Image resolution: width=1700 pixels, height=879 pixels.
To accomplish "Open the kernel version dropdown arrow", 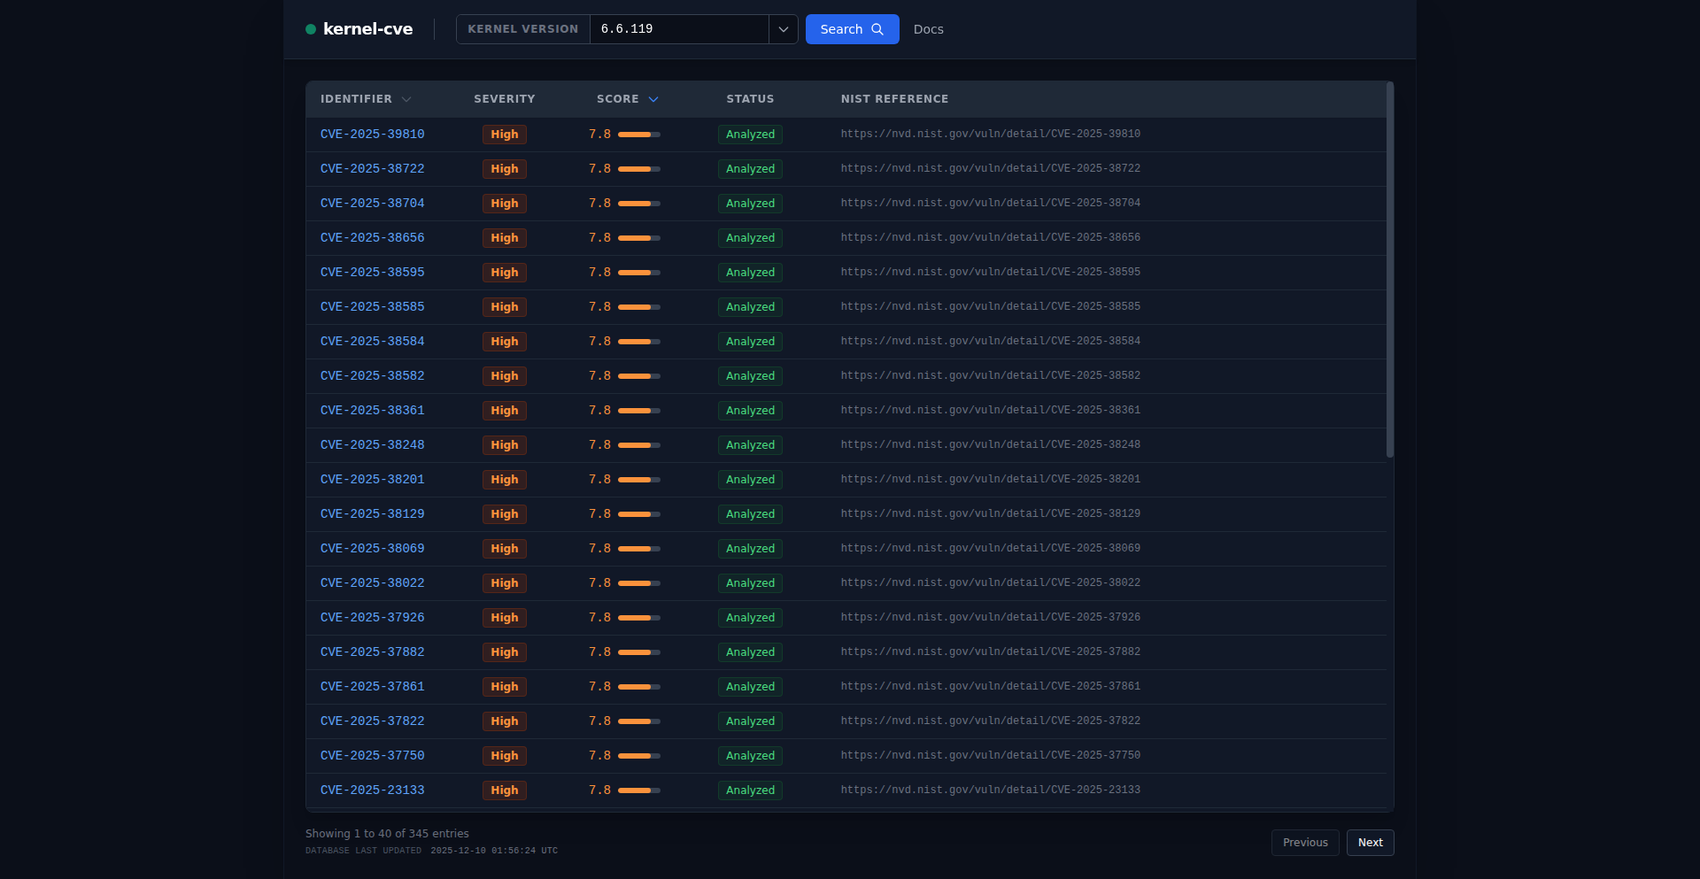I will coord(783,29).
